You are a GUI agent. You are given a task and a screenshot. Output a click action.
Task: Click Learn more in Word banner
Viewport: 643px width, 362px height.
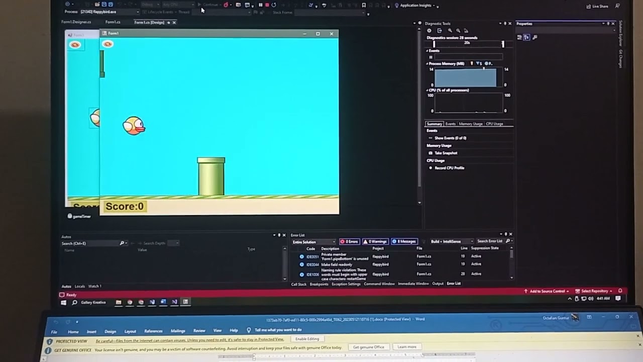407,347
